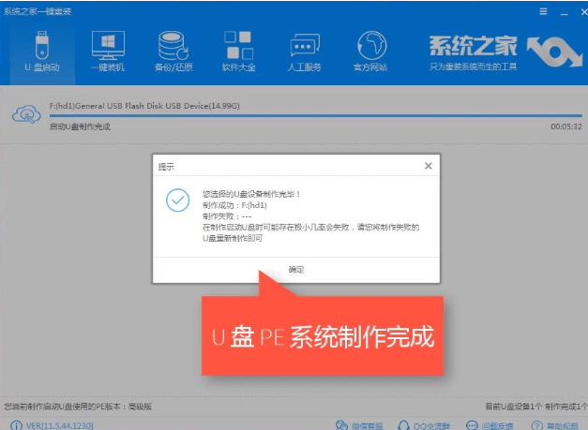Open the U盘启动 tab
Image resolution: width=588 pixels, height=430 pixels.
[39, 52]
